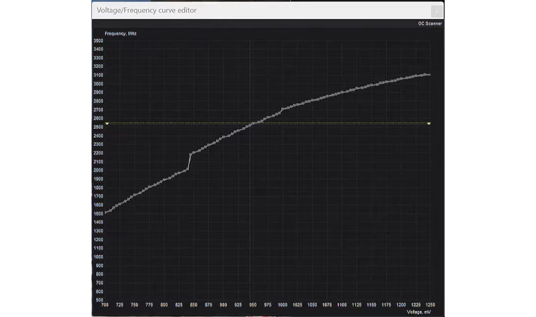
Task: Click the yellow dotted horizontal frequency line
Action: point(268,124)
